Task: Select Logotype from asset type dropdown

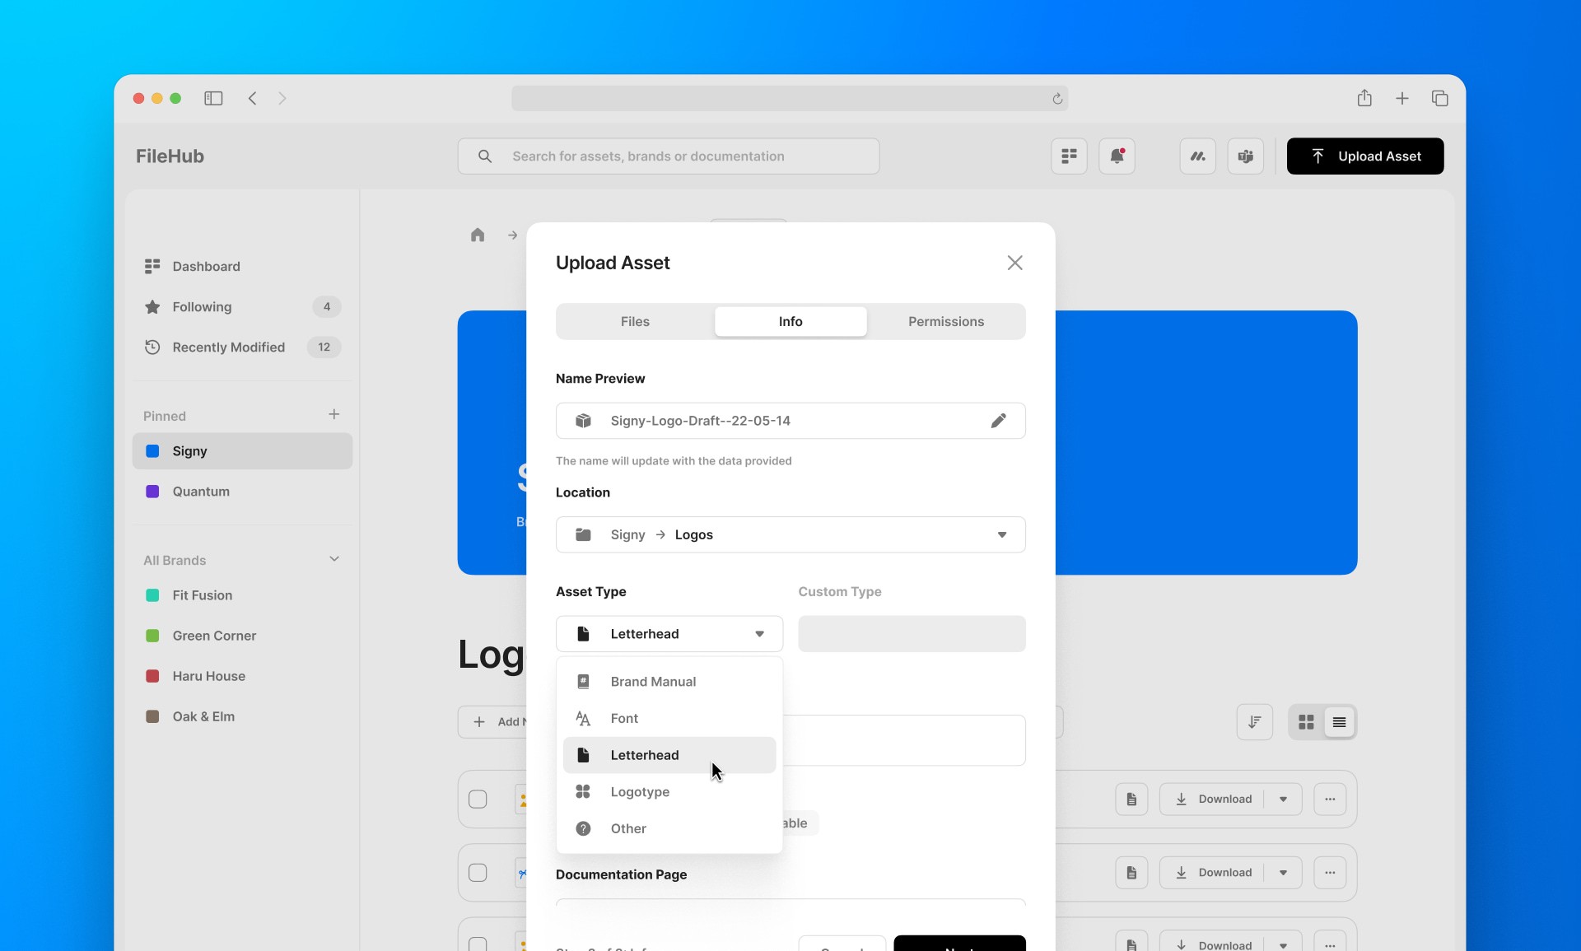Action: [641, 792]
